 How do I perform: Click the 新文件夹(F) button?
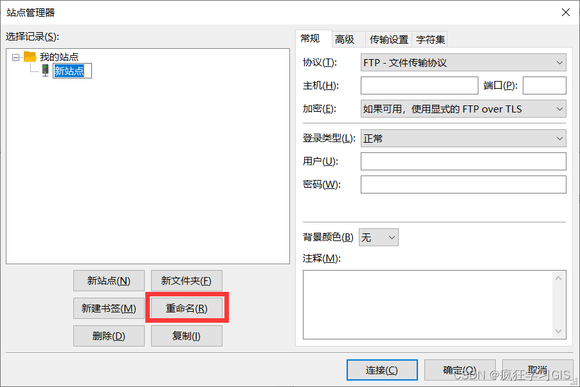point(186,281)
